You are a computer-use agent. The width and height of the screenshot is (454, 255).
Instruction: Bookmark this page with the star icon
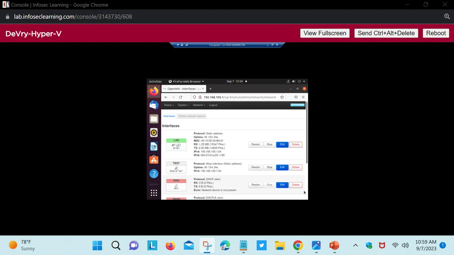click(x=282, y=97)
